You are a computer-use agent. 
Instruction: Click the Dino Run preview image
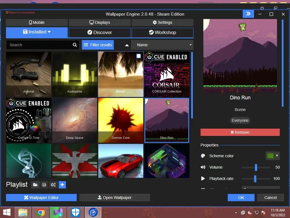point(240,56)
